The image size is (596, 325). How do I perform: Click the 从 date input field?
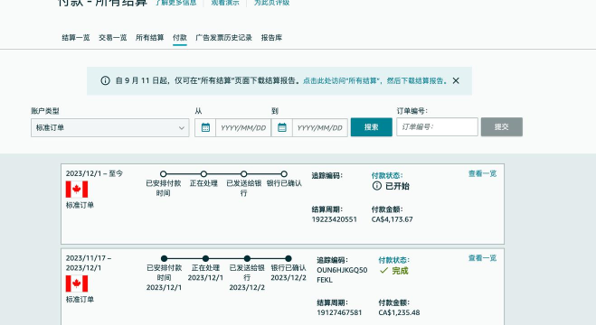pyautogui.click(x=243, y=128)
